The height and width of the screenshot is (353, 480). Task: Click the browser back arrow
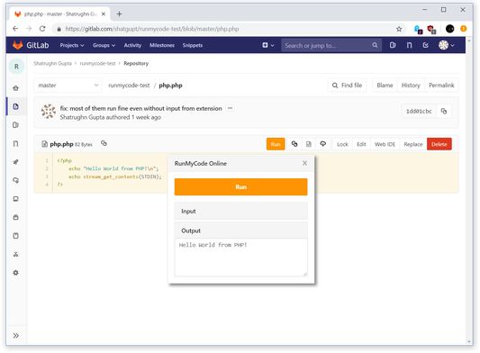[15, 29]
